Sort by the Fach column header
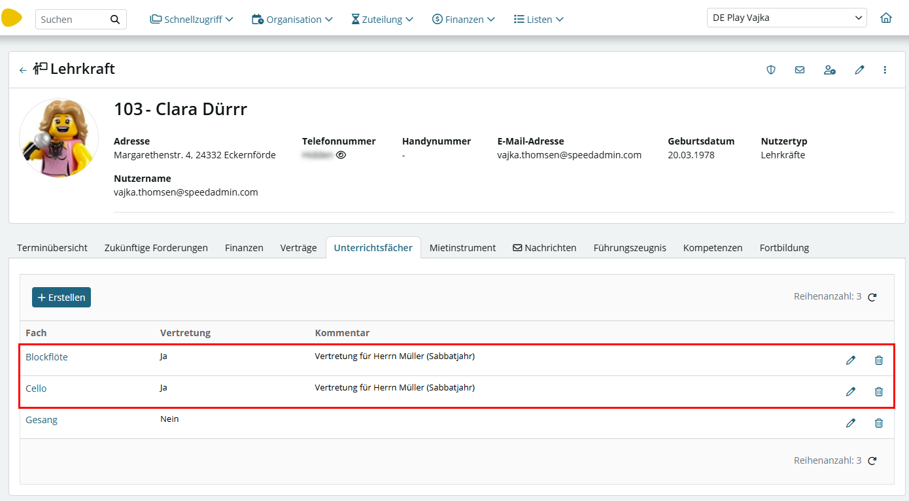The height and width of the screenshot is (501, 909). (36, 333)
